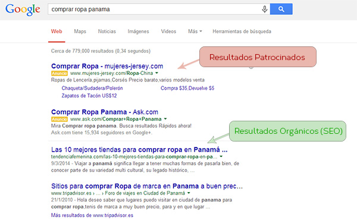
Task: Open Comprar Ropa Panama - Ask.com ad
Action: (x=105, y=112)
